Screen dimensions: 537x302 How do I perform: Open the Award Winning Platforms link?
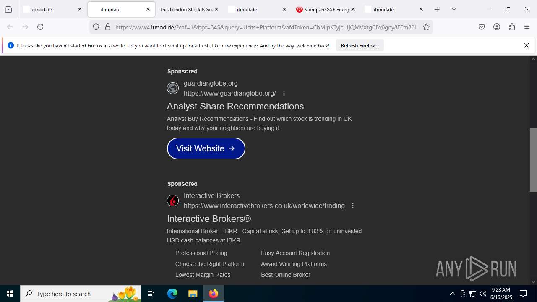click(x=294, y=264)
